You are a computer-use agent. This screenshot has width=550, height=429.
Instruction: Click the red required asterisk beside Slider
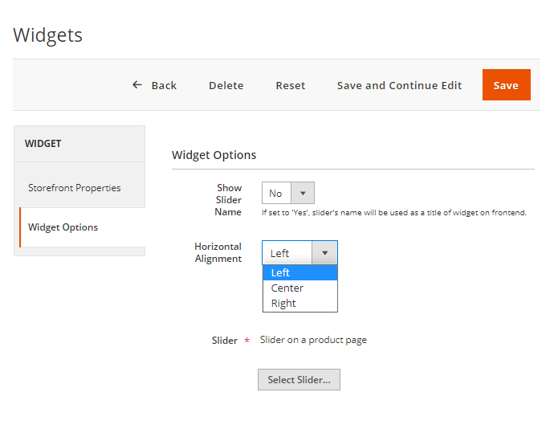coord(247,341)
